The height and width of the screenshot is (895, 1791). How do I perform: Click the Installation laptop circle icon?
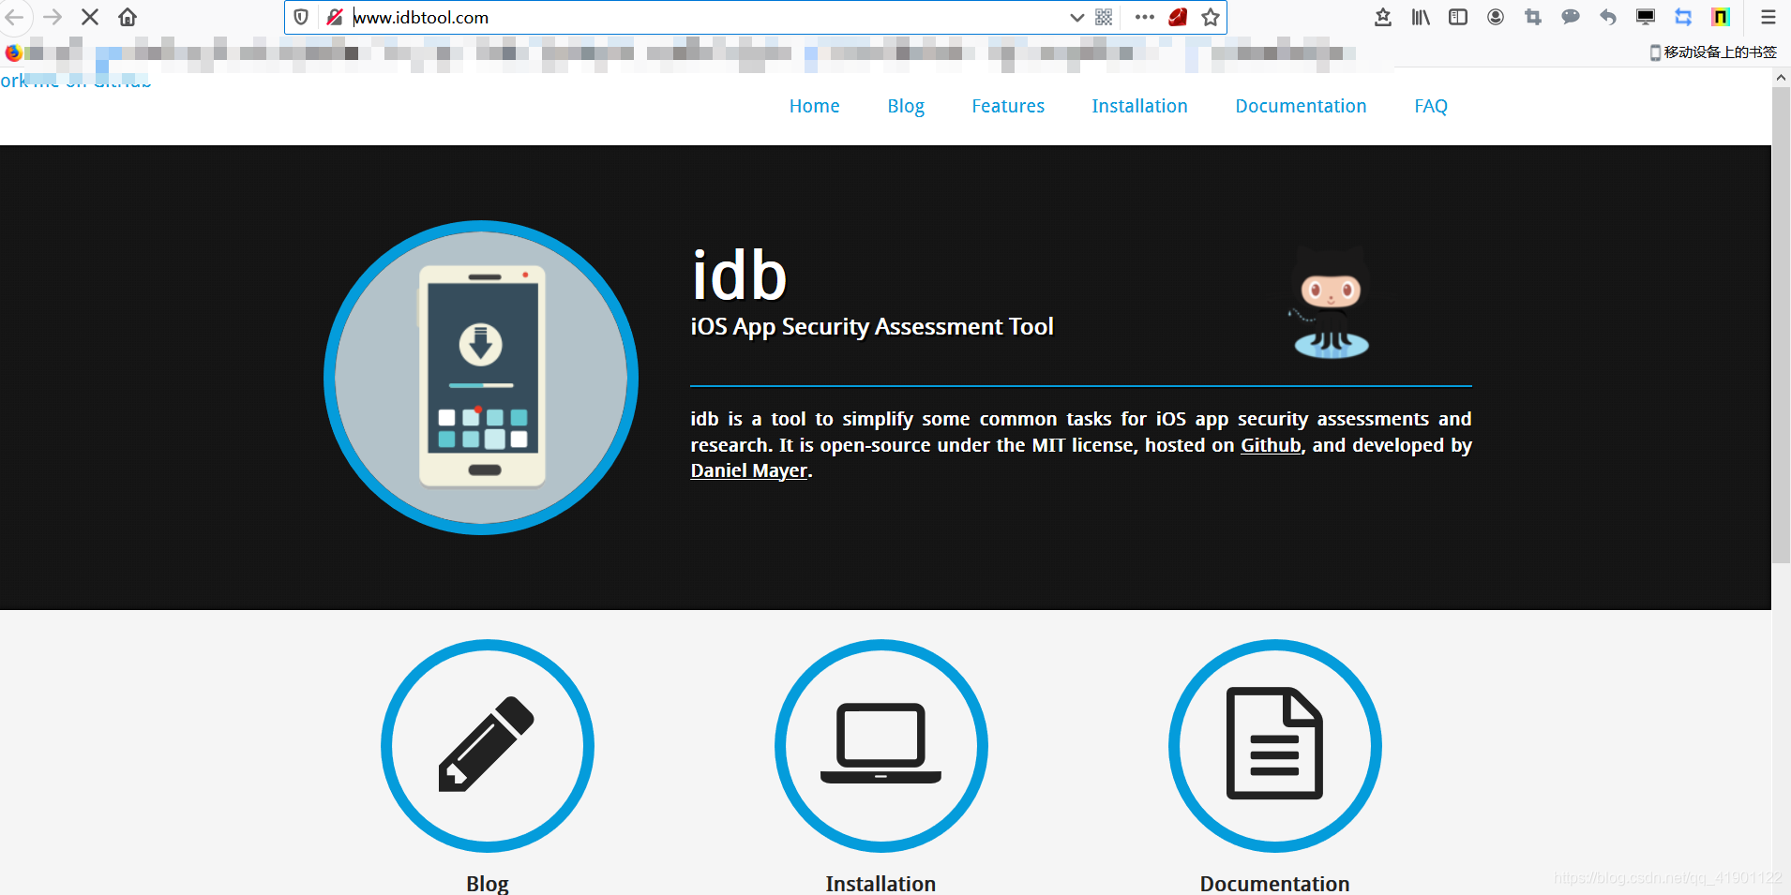(881, 746)
